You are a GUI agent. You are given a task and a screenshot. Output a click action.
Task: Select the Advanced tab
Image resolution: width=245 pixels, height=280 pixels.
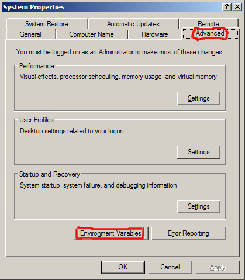click(210, 33)
